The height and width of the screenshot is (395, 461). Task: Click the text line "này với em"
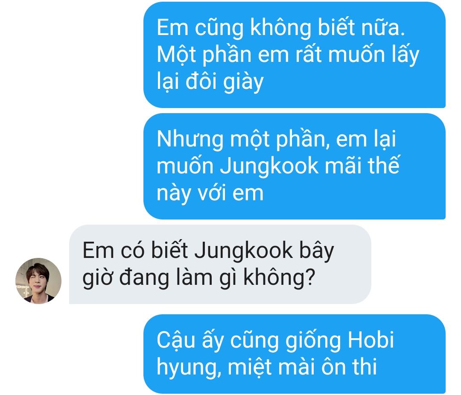point(210,193)
